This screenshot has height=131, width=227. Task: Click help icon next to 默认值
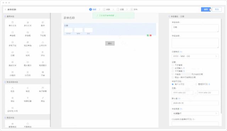(179, 98)
